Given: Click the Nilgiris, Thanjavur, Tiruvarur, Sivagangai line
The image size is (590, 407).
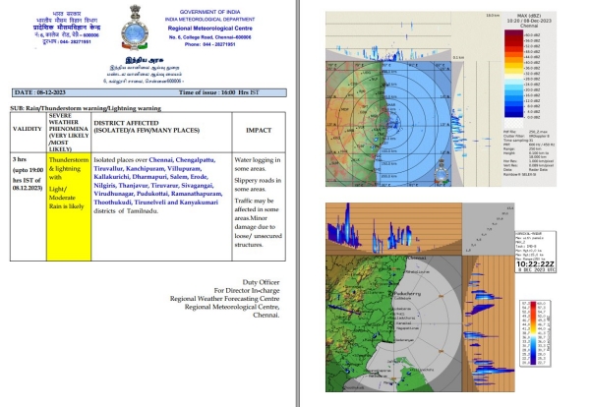Looking at the screenshot, I should pos(153,186).
